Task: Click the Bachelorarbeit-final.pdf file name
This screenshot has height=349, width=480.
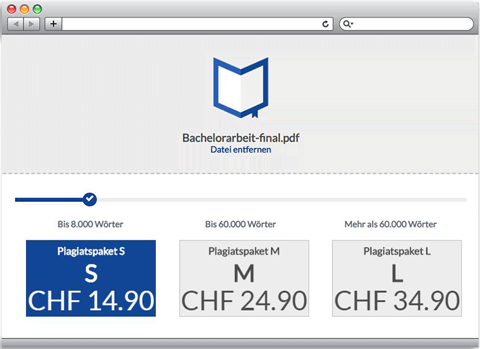Action: [x=241, y=138]
